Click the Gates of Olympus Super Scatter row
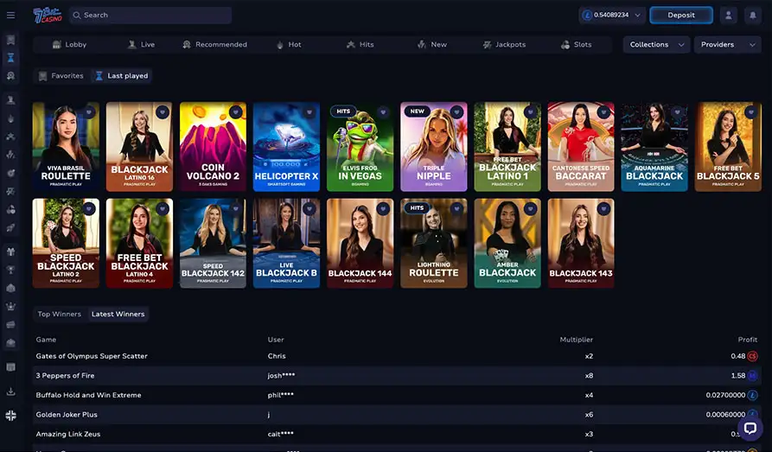 pyautogui.click(x=397, y=356)
